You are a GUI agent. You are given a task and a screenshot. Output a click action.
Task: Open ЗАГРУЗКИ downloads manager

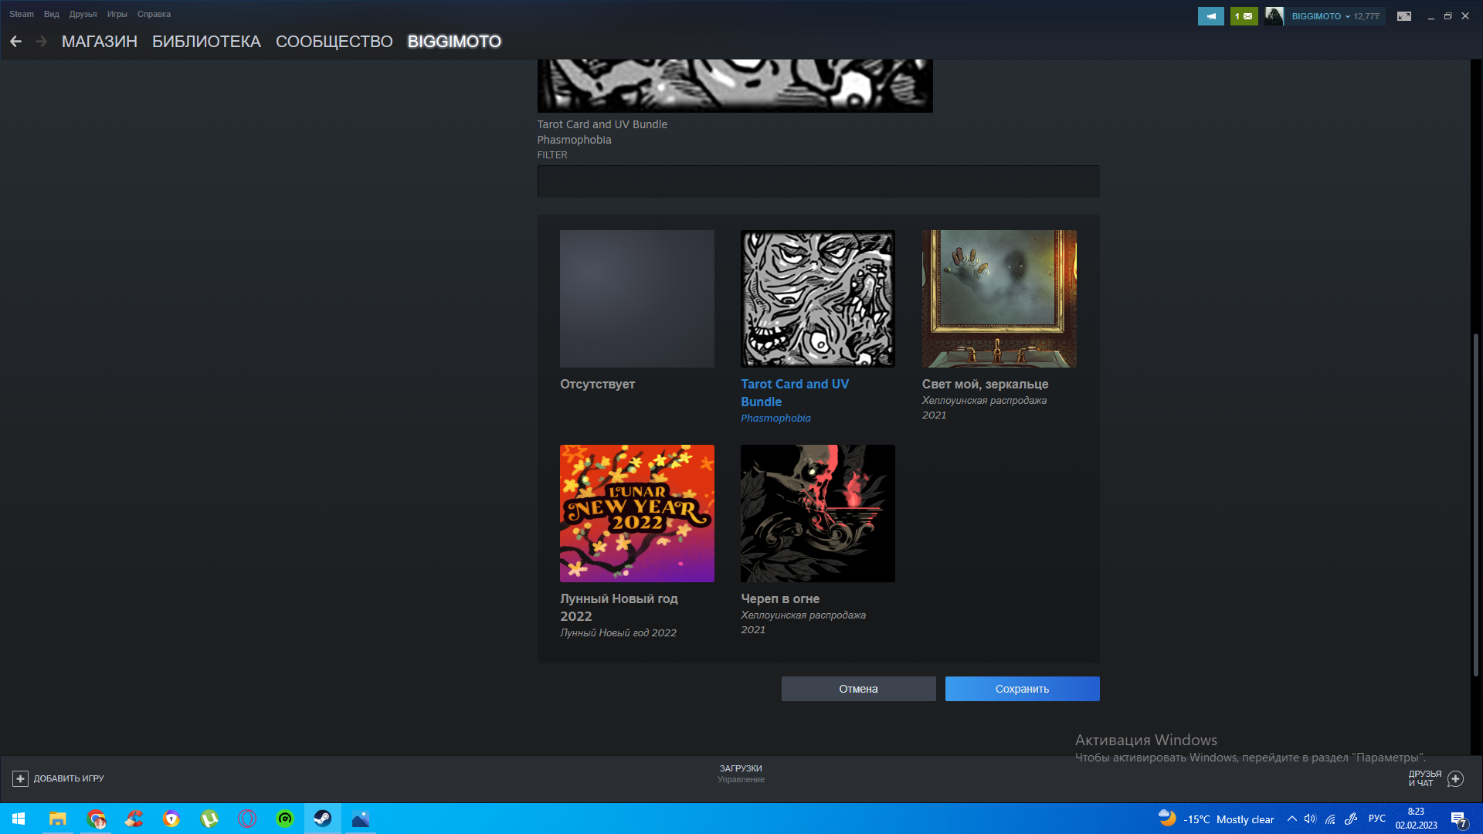click(741, 768)
